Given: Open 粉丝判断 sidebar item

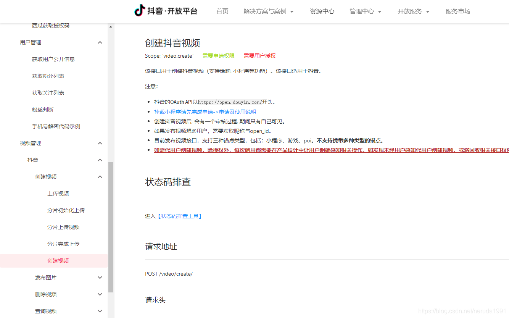Looking at the screenshot, I should click(43, 110).
